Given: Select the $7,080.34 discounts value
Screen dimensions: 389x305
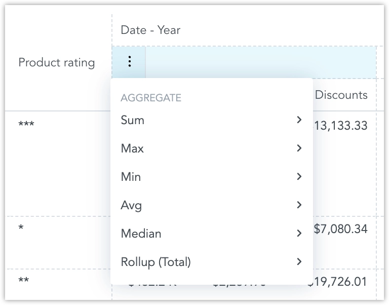Looking at the screenshot, I should point(340,229).
